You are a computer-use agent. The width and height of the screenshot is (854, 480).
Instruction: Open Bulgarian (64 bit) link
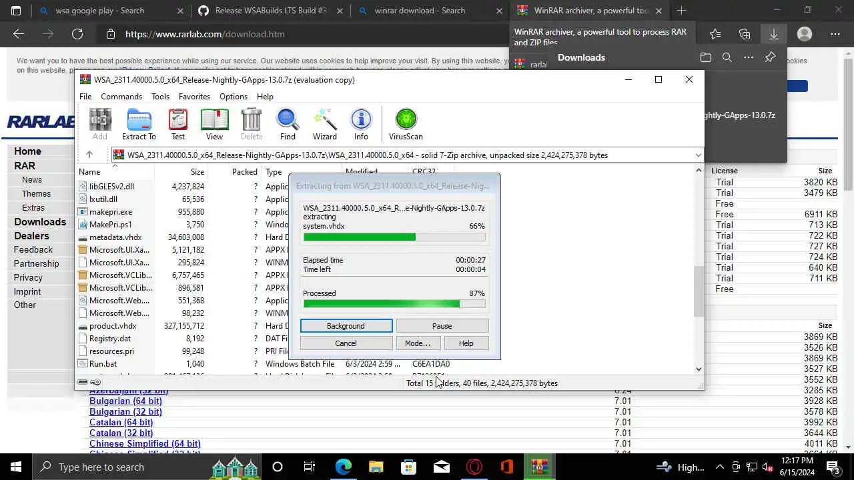pyautogui.click(x=125, y=401)
